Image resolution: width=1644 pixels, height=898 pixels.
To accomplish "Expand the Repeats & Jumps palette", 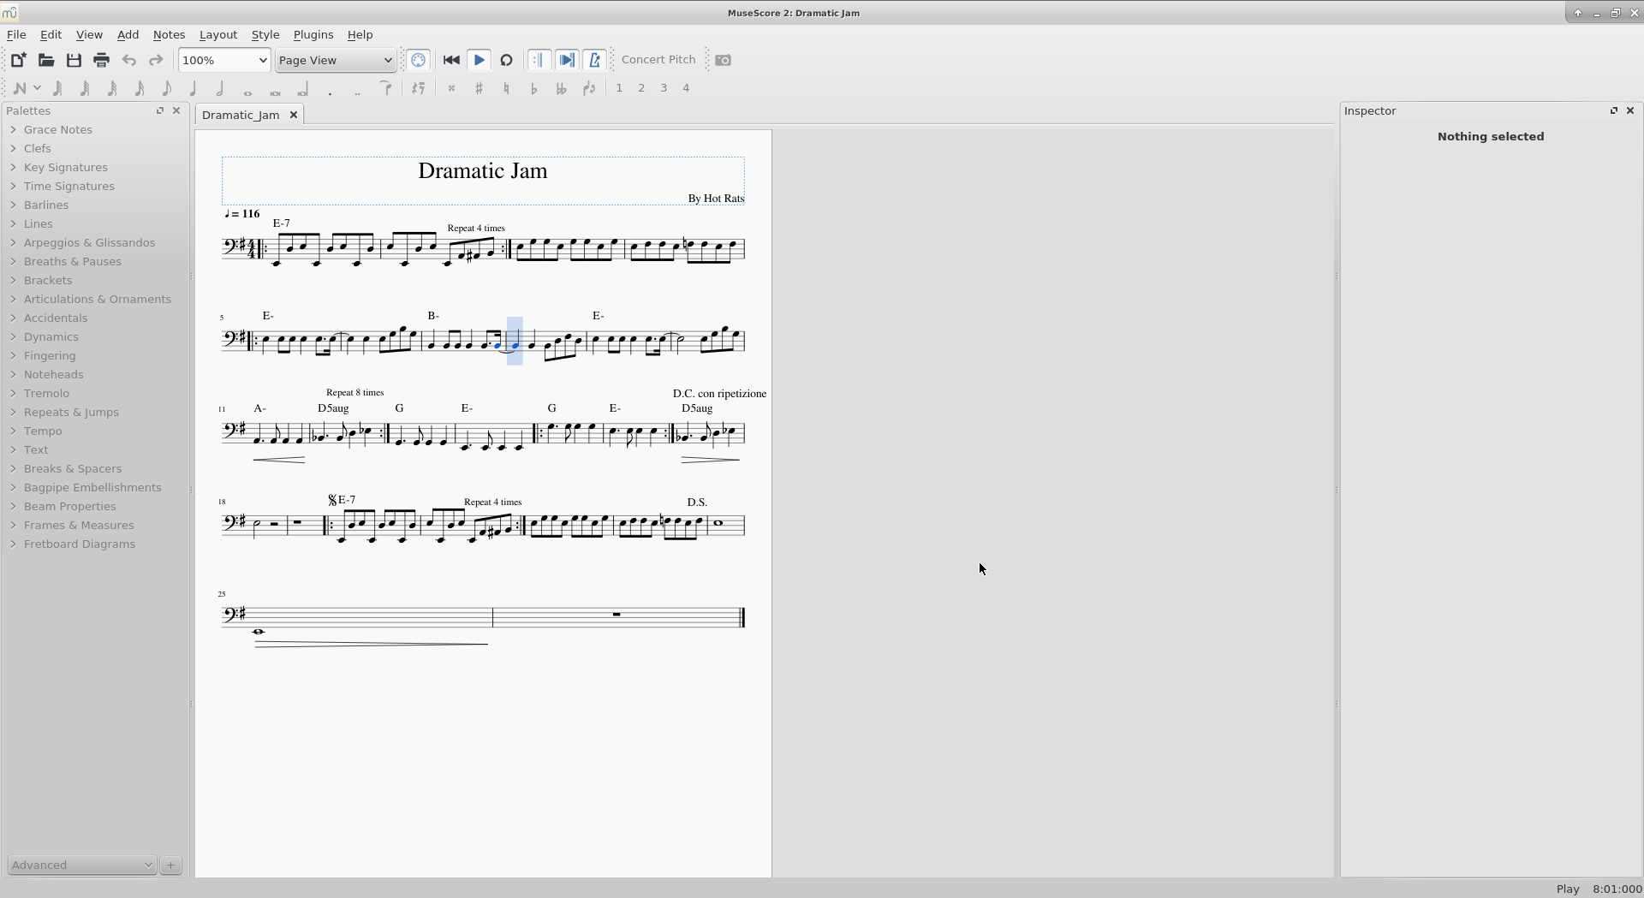I will pyautogui.click(x=71, y=413).
